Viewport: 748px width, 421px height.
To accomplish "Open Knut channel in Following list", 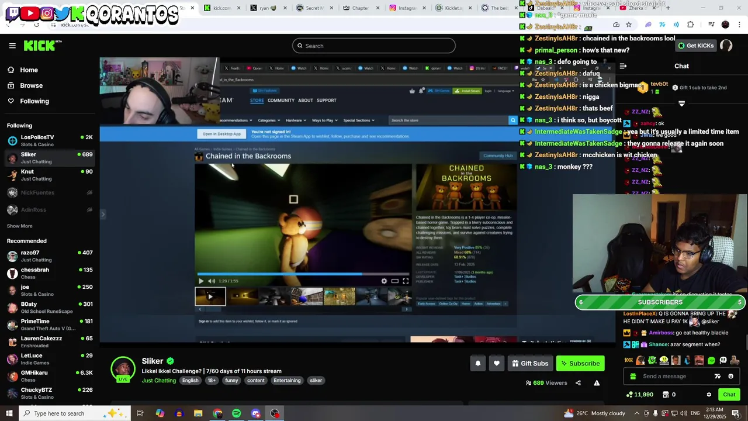I will click(49, 175).
